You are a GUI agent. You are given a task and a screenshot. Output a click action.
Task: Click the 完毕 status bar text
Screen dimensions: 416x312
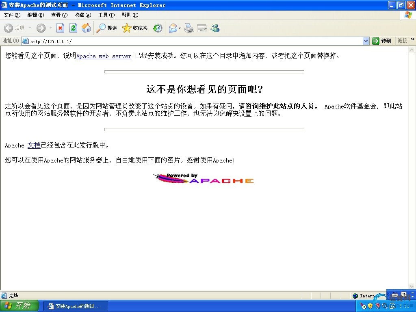[13, 296]
